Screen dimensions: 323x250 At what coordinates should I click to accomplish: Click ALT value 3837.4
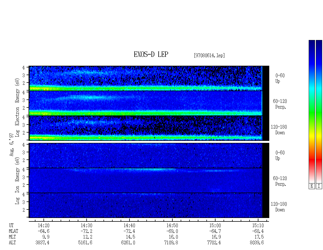(x=42, y=243)
